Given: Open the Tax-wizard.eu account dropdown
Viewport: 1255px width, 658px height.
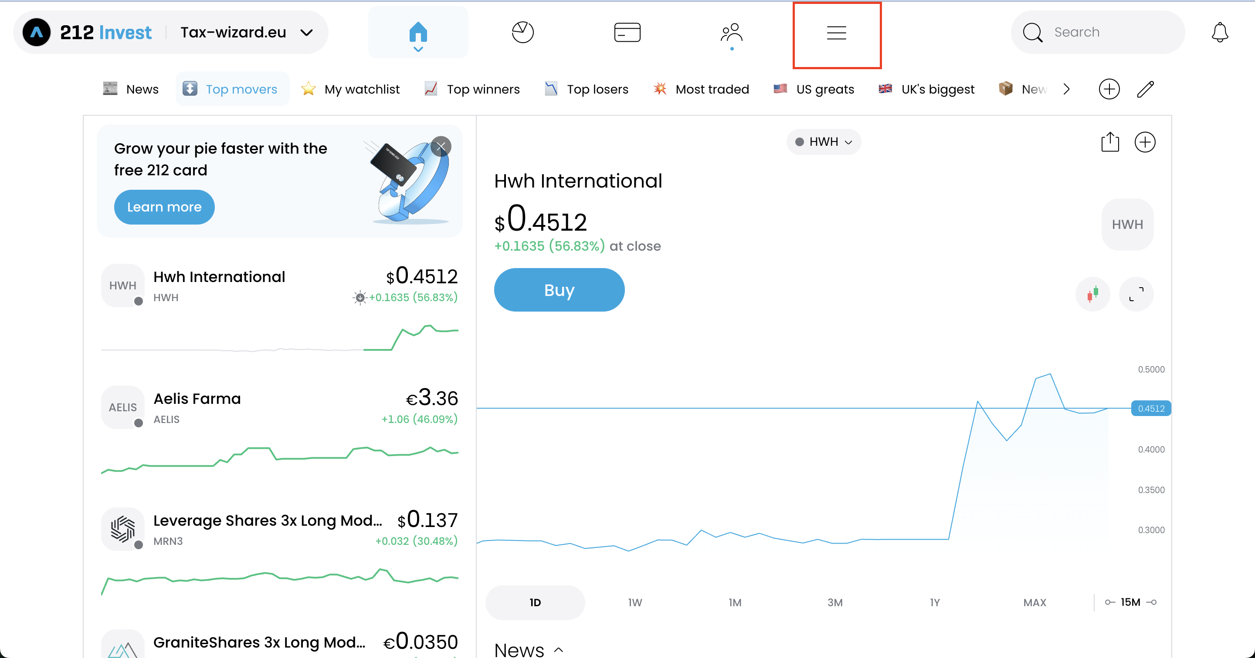Looking at the screenshot, I should click(247, 33).
